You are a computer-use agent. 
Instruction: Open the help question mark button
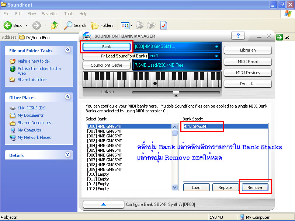[x=238, y=35]
